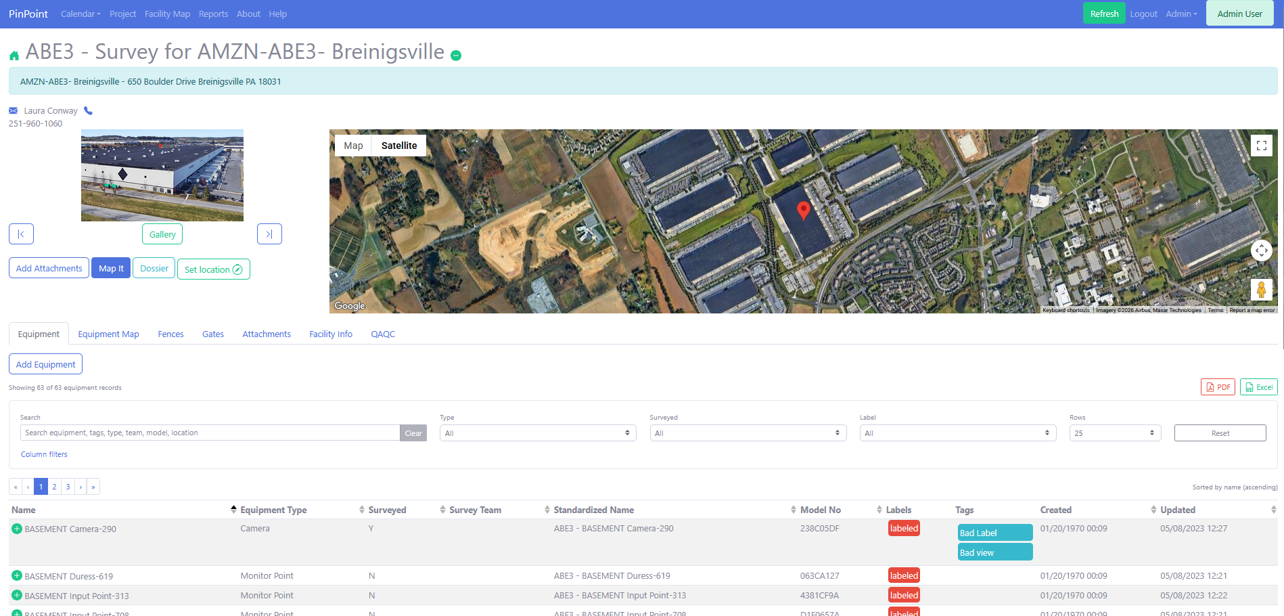This screenshot has height=616, width=1284.
Task: Open the Admin dropdown menu
Action: (1181, 14)
